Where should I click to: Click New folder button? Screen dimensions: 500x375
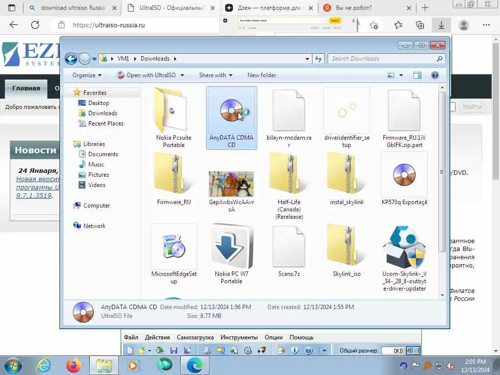click(262, 75)
